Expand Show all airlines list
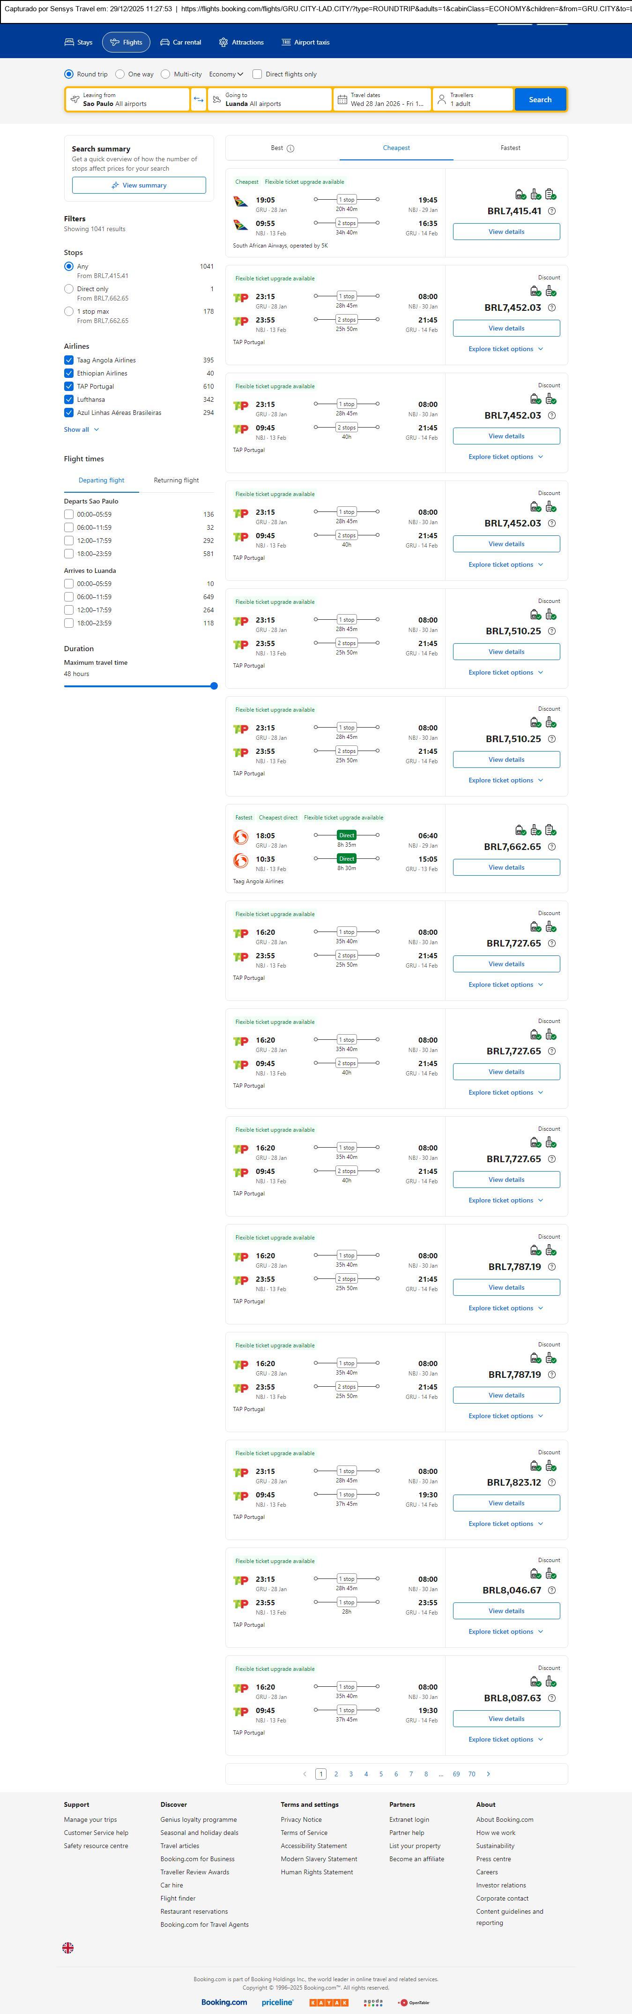This screenshot has height=2014, width=632. coord(81,429)
